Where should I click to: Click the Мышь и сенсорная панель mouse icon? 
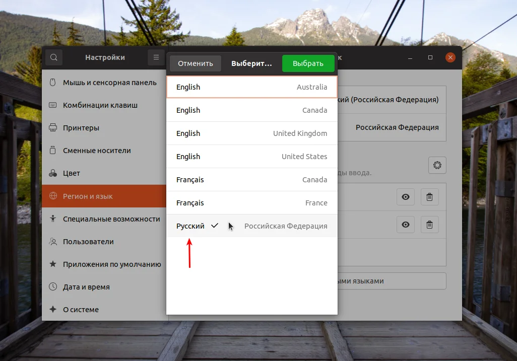pyautogui.click(x=53, y=83)
